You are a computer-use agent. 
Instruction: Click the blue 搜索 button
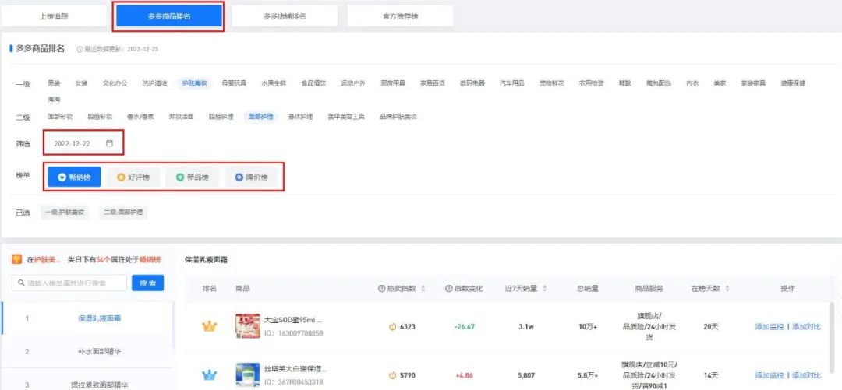(x=147, y=283)
